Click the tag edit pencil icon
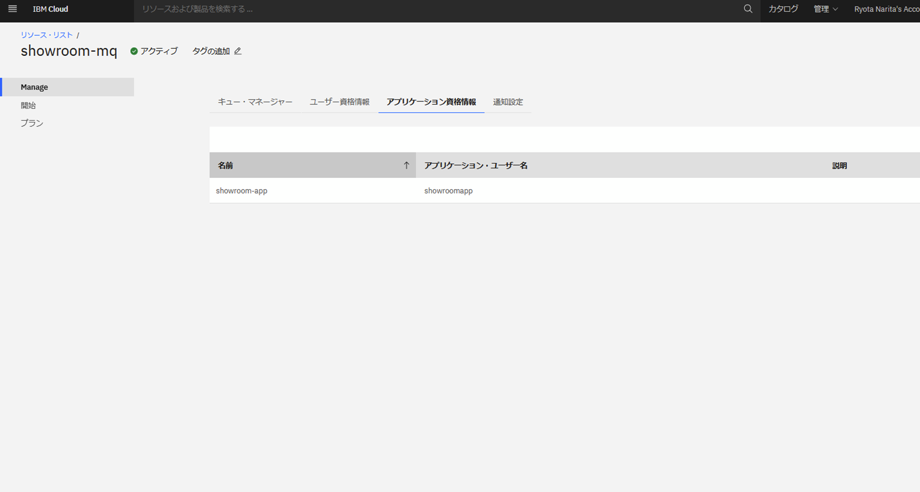920x492 pixels. (238, 51)
